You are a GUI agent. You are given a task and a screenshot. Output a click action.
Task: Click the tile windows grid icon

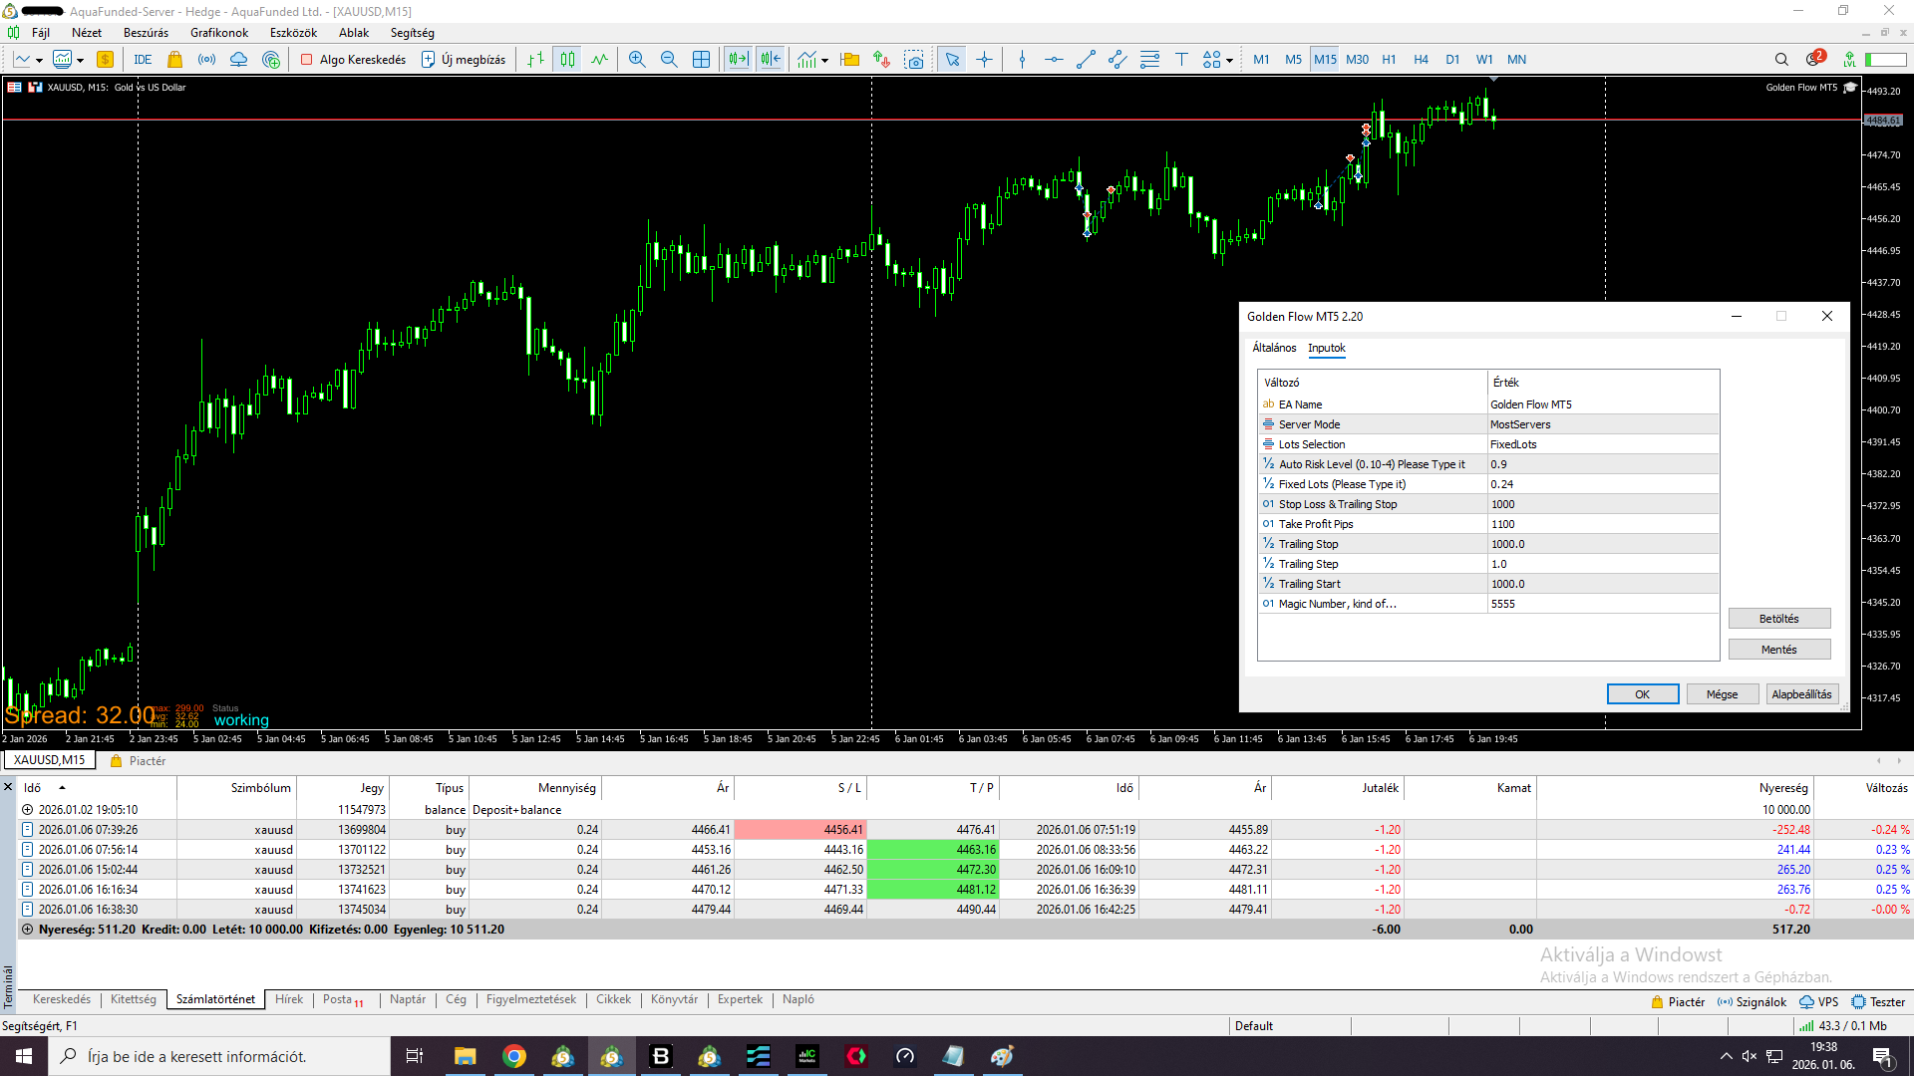coord(702,60)
